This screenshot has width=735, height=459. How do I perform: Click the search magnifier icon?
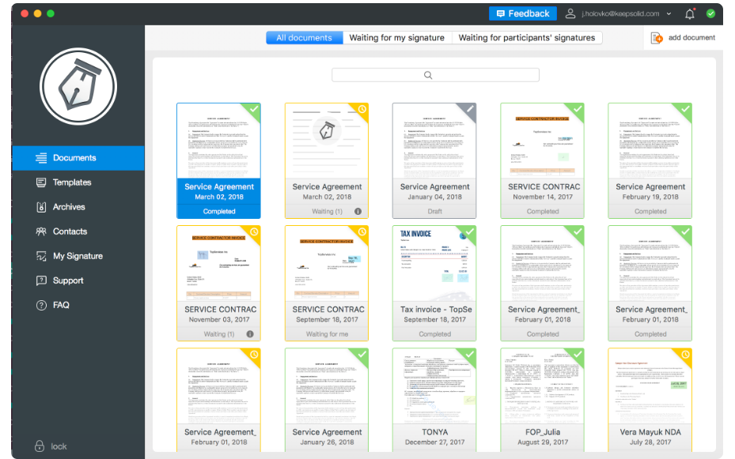tap(428, 75)
